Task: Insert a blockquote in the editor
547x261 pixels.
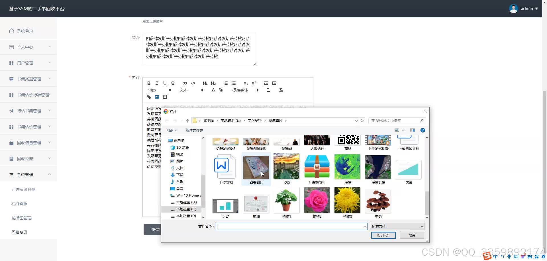Action: [x=185, y=83]
